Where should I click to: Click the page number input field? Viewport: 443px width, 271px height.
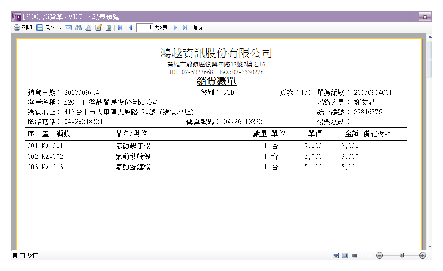(145, 28)
